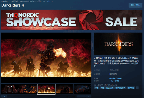Select the 动作冒险 tag
This screenshot has height=98, width=144.
pos(131,88)
